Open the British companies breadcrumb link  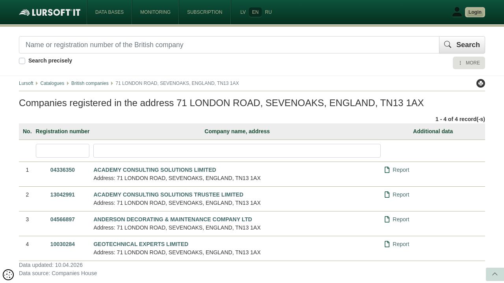click(90, 83)
